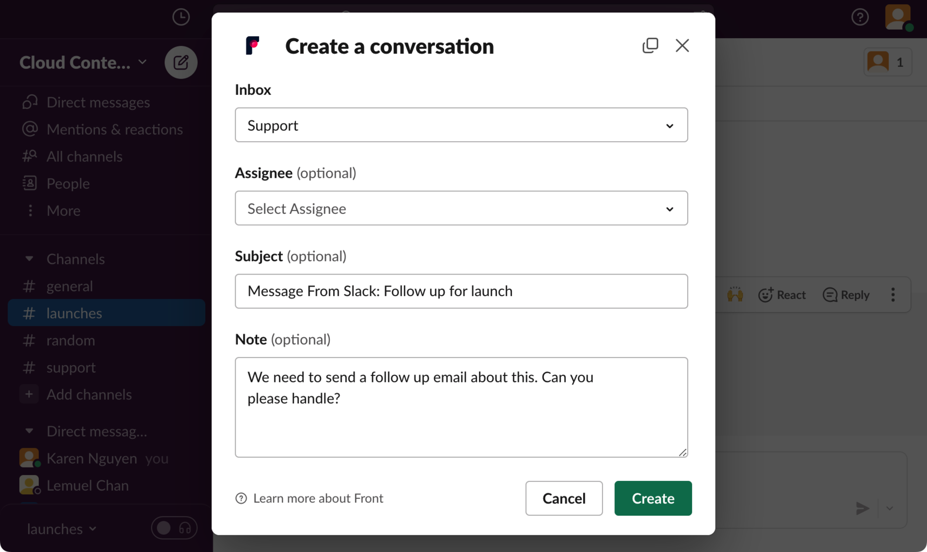Open the Inbox Support dropdown
The width and height of the screenshot is (927, 552).
461,125
